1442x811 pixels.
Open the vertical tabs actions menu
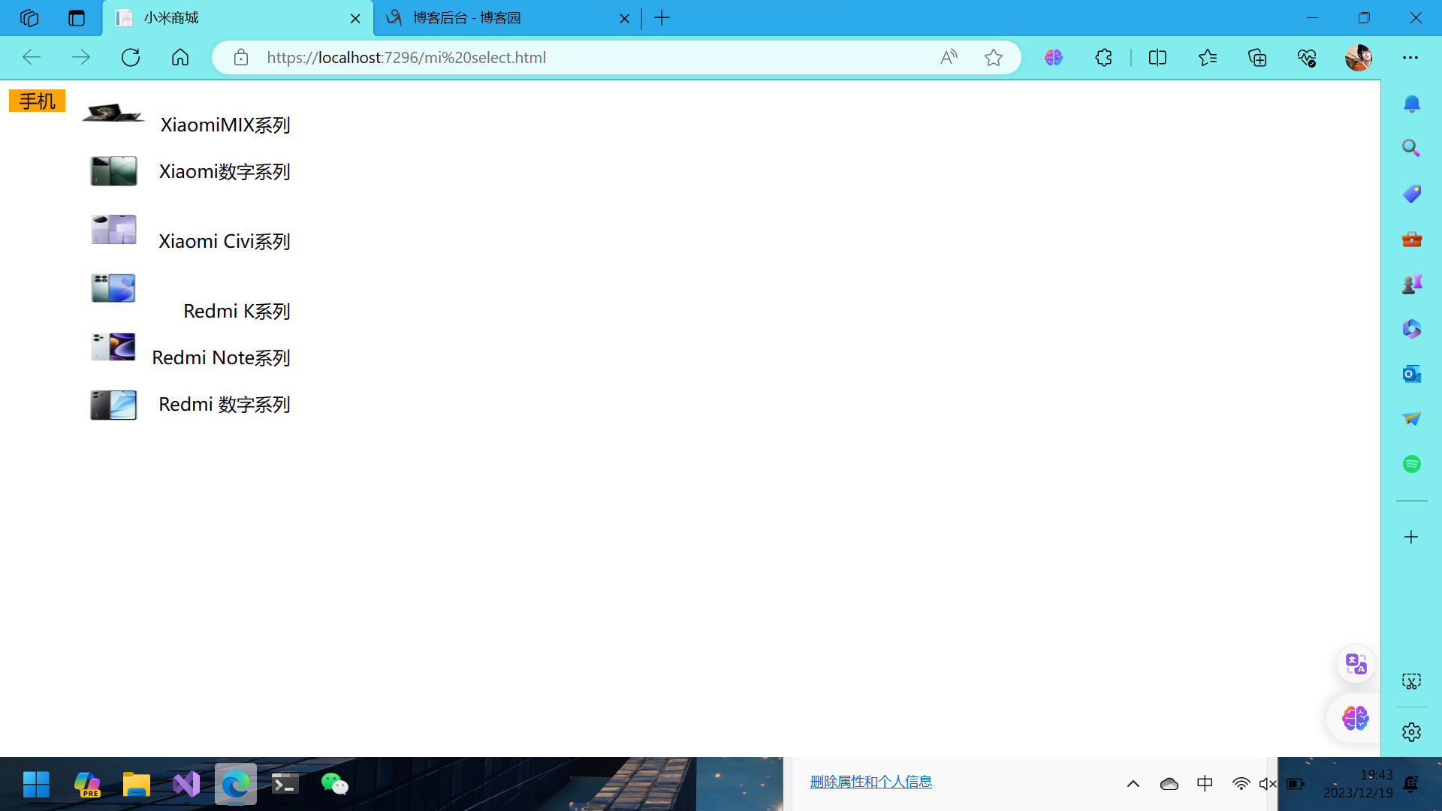77,18
